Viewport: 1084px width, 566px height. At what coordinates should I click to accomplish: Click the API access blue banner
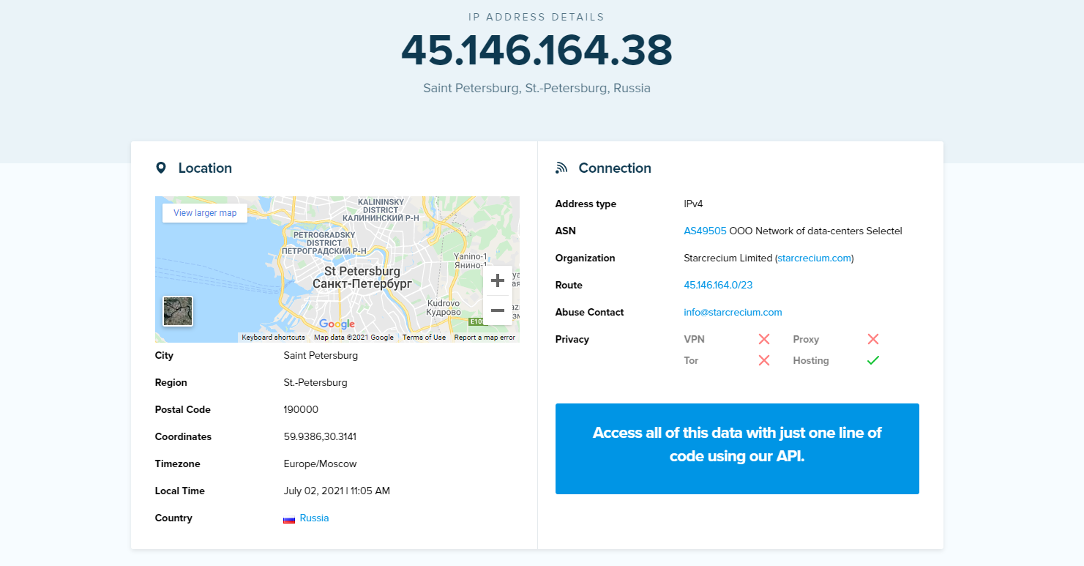coord(737,448)
